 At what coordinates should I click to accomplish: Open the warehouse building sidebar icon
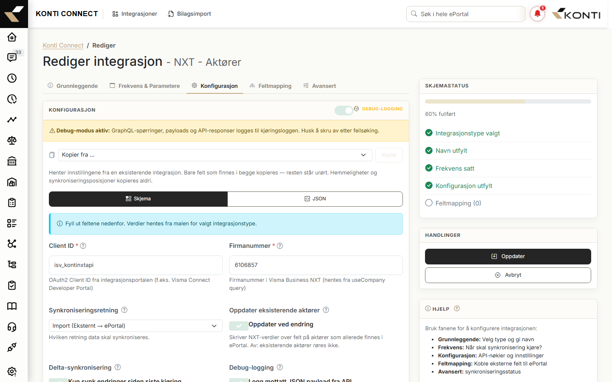coord(12,182)
